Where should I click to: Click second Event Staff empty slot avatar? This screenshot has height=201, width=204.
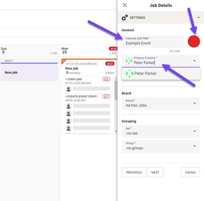point(69,113)
